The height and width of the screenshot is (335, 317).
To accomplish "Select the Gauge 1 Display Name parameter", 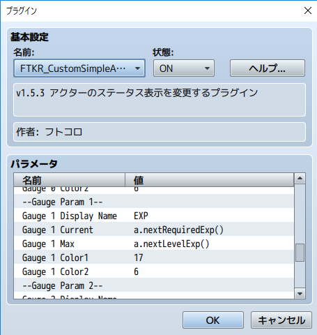I will click(x=70, y=216).
